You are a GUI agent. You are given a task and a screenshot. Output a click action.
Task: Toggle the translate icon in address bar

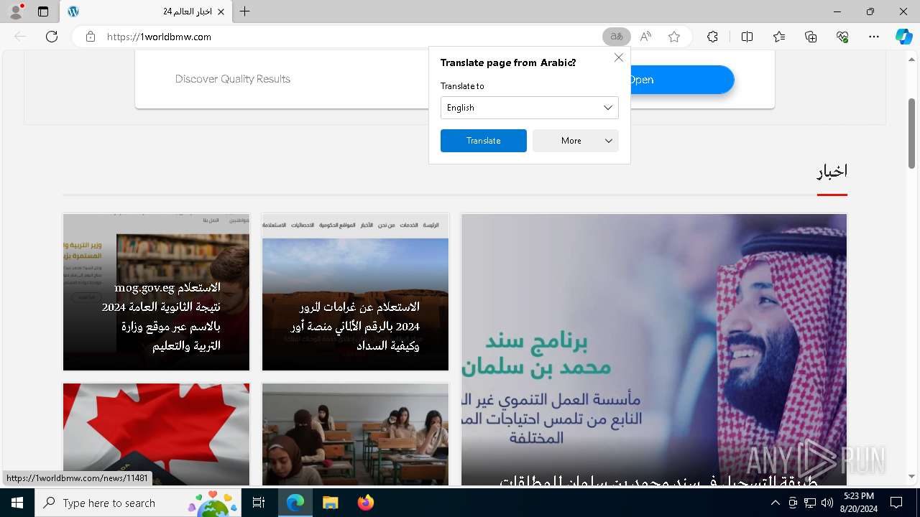(616, 37)
